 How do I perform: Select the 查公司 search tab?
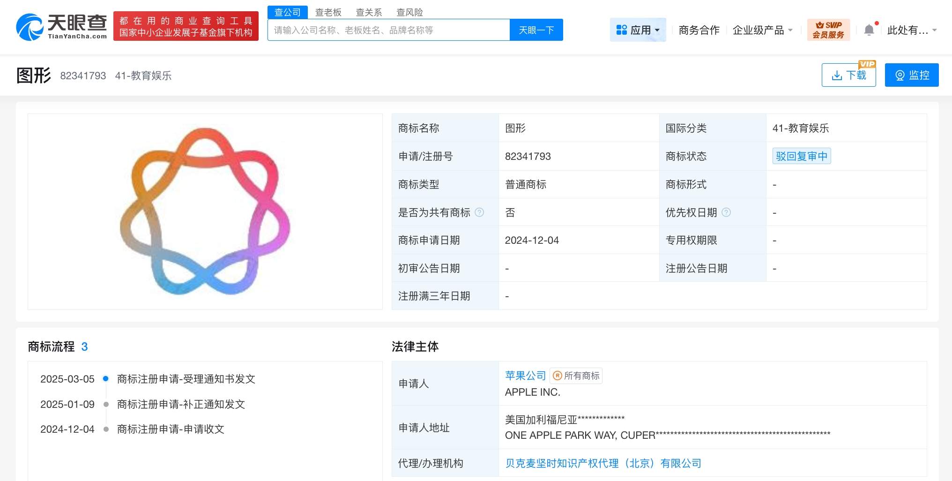[x=288, y=12]
